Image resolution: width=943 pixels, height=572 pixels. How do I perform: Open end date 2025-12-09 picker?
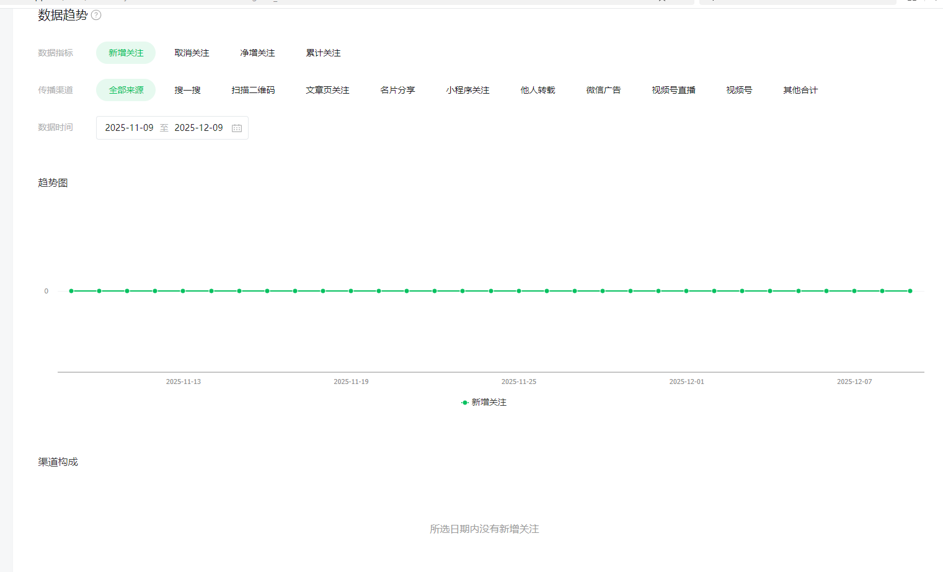tap(198, 128)
